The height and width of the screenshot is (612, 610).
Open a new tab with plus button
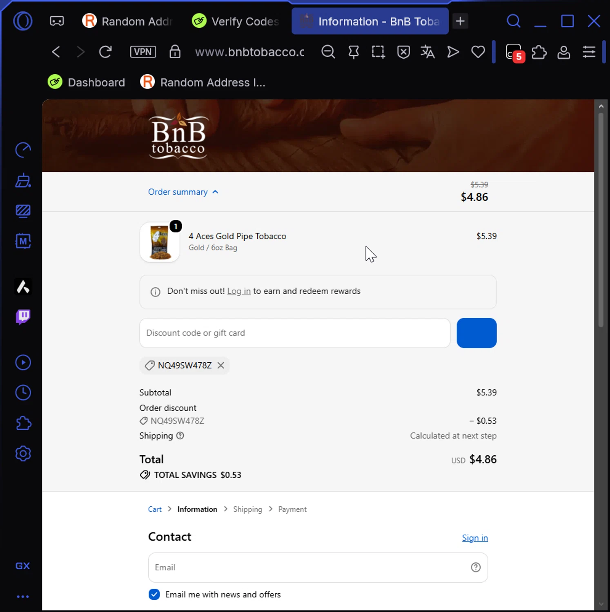click(460, 21)
